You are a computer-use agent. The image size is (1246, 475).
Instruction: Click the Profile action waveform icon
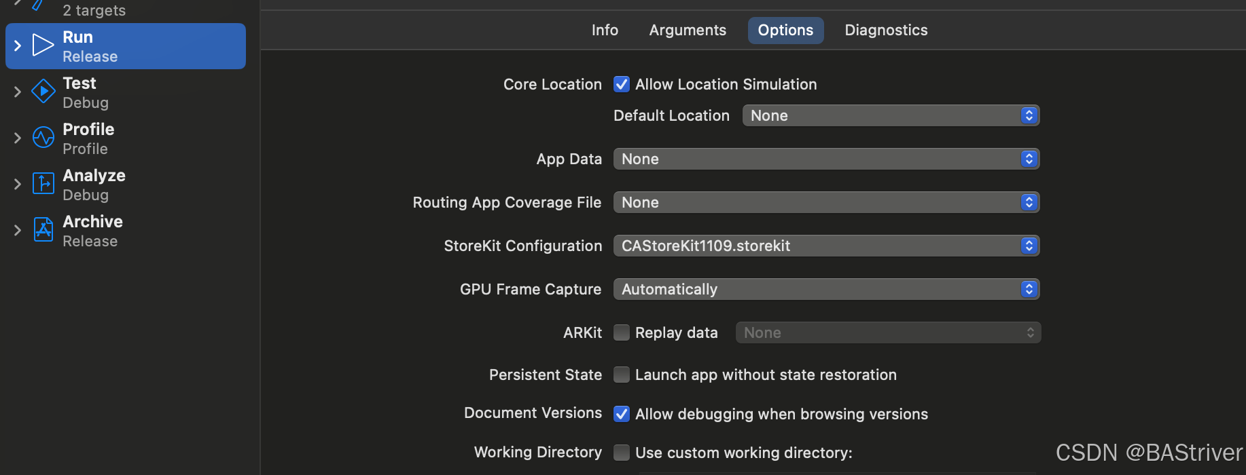click(x=43, y=138)
